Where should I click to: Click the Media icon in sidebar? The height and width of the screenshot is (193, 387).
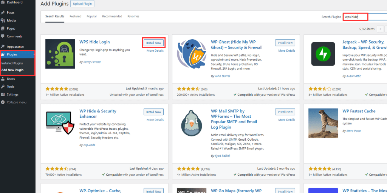tap(3, 20)
